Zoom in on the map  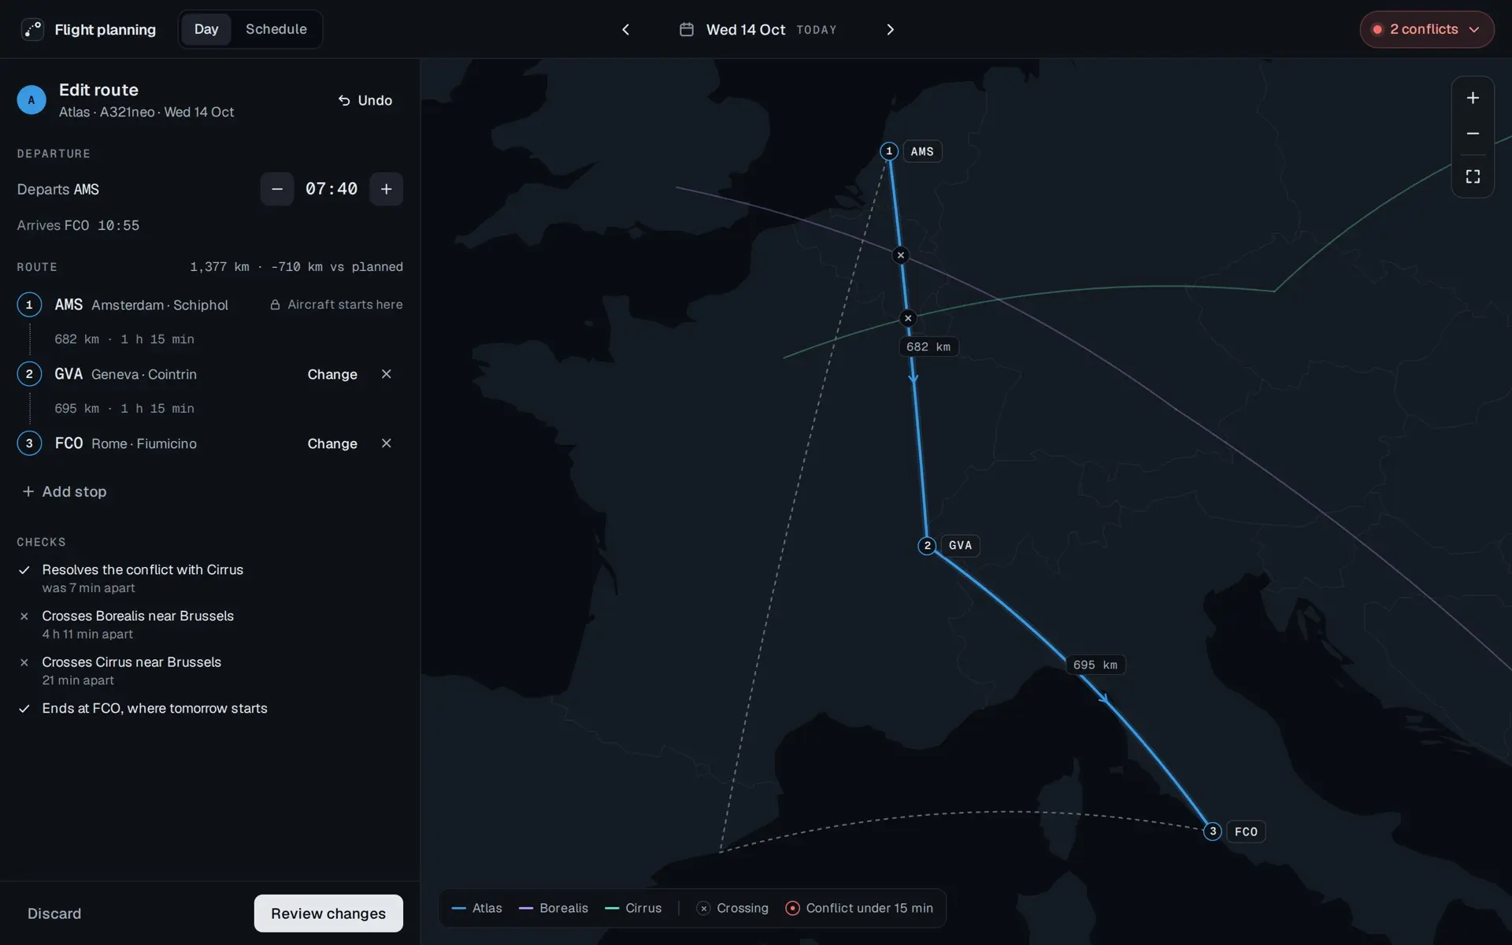[x=1473, y=98]
